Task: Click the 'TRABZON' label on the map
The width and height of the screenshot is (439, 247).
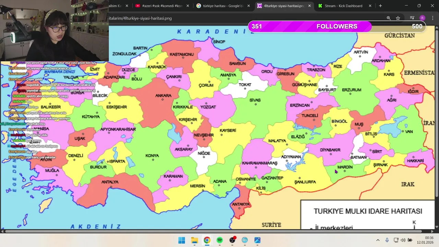Action: [316, 70]
